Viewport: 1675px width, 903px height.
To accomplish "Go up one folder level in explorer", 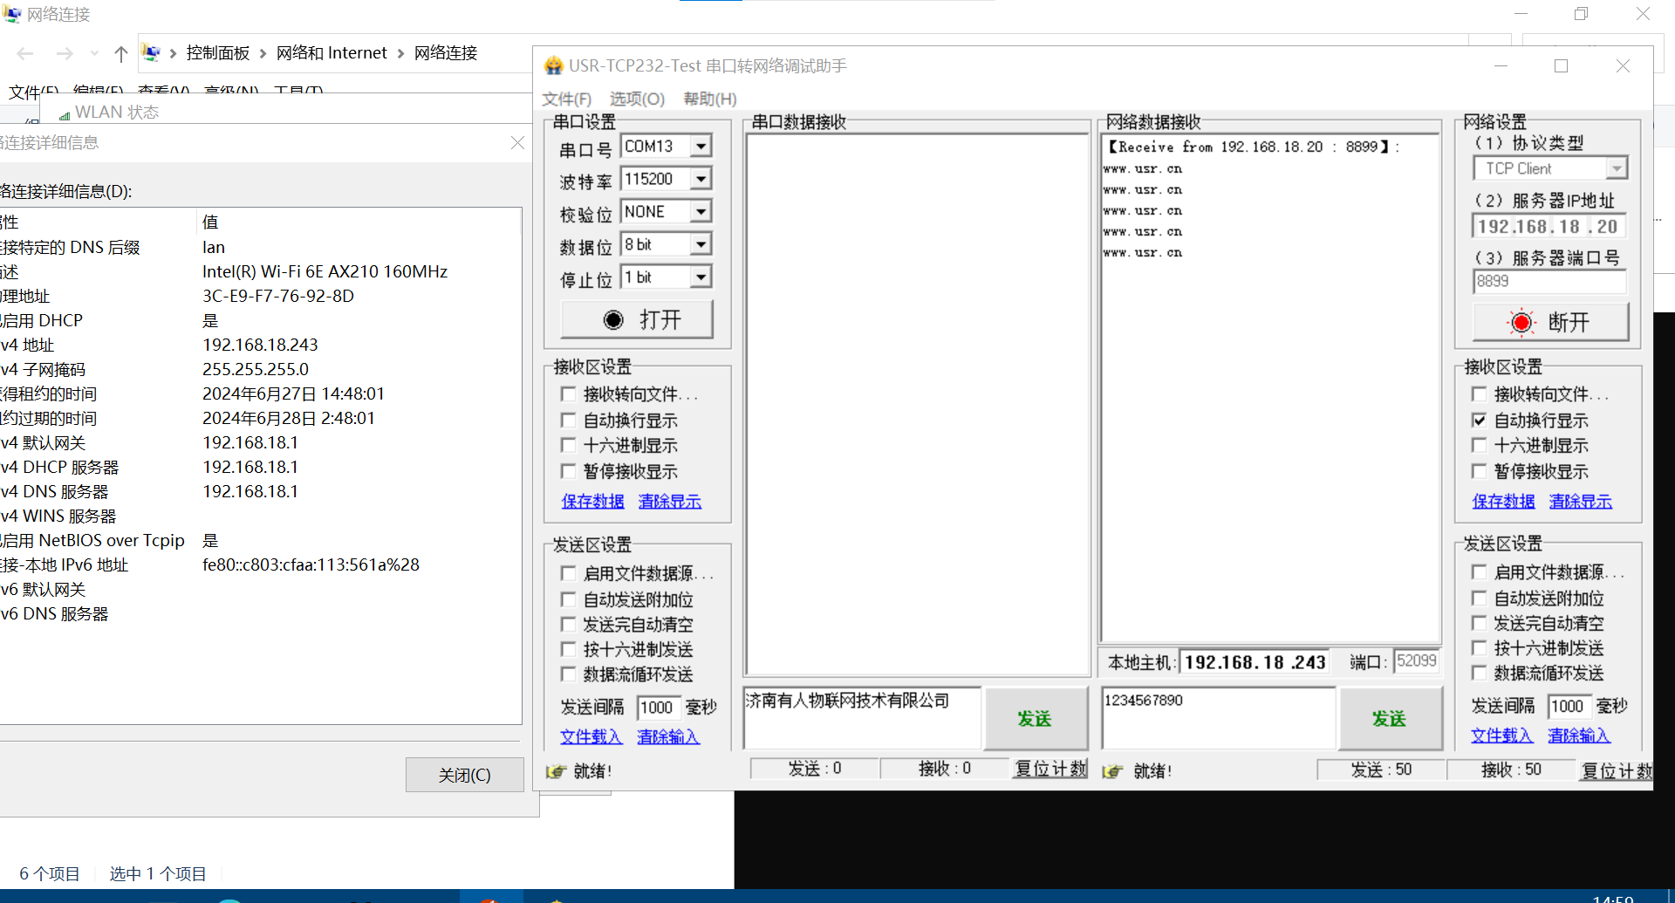I will [x=121, y=54].
